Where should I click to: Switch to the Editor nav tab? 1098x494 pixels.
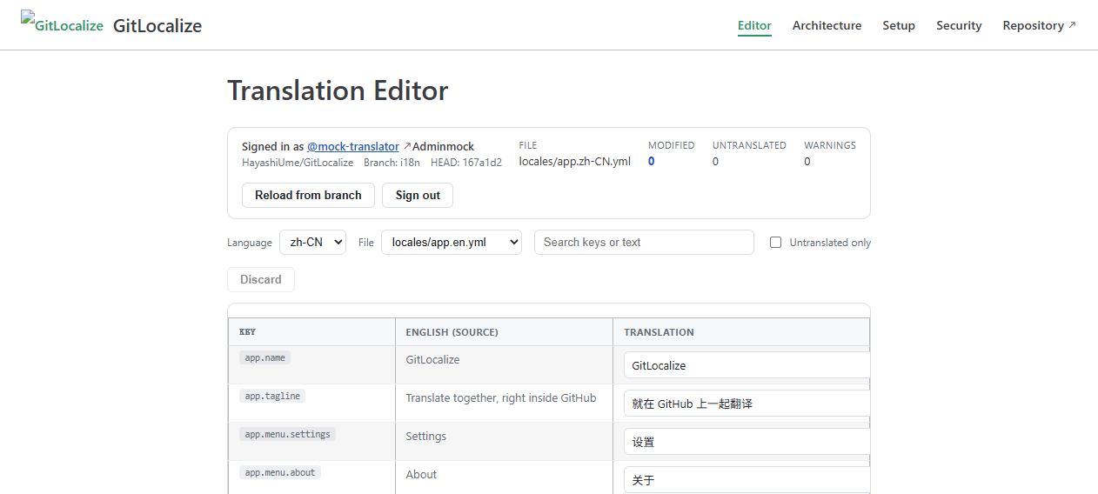tap(754, 25)
